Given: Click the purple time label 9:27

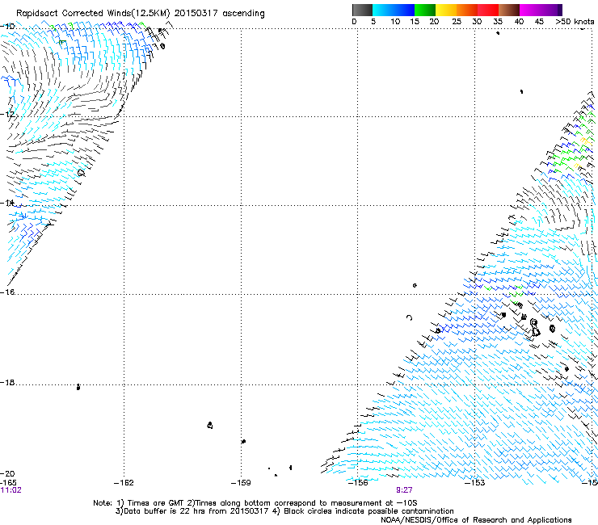Looking at the screenshot, I should (x=404, y=490).
